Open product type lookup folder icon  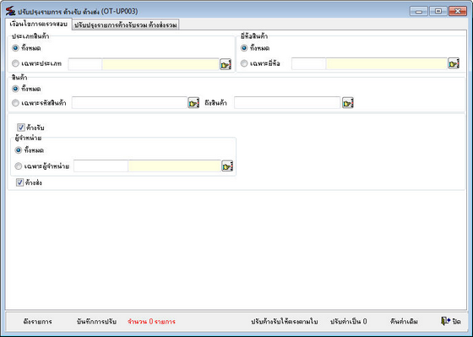(x=226, y=64)
